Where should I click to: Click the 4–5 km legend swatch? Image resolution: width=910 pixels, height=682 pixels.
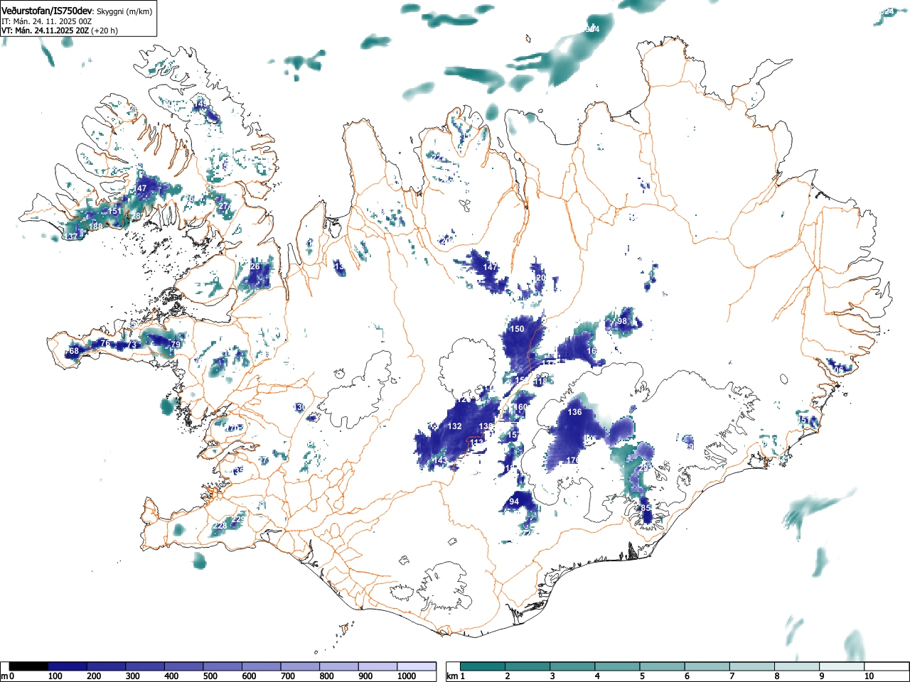point(618,666)
